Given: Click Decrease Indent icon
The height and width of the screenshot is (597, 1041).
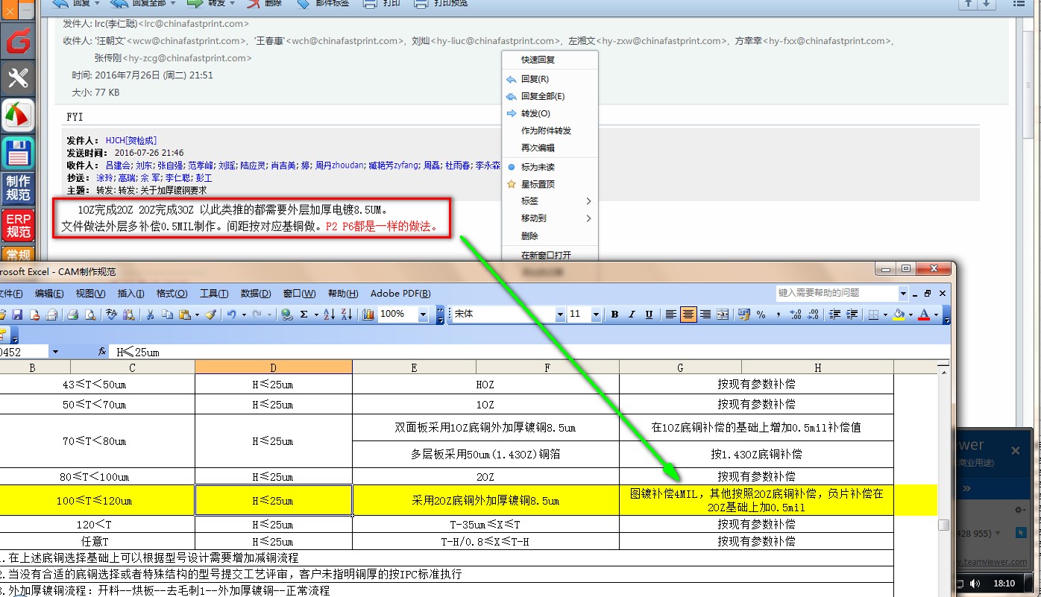Looking at the screenshot, I should pos(835,315).
